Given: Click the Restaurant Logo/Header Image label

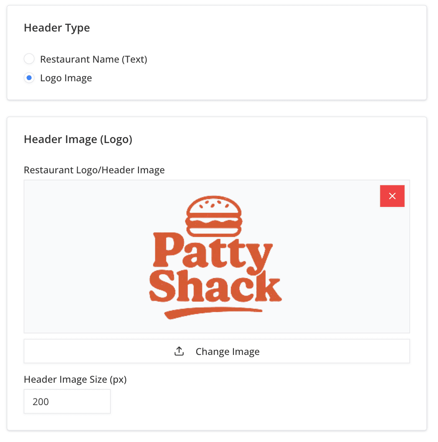Looking at the screenshot, I should coord(94,170).
